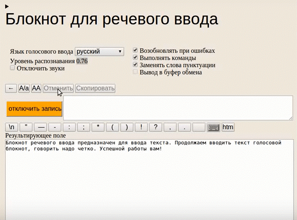Viewport: 297px width, 220px height.
Task: Click the resize handle of preview box
Action: click(x=291, y=118)
